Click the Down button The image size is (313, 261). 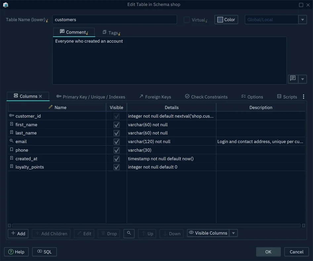click(171, 234)
